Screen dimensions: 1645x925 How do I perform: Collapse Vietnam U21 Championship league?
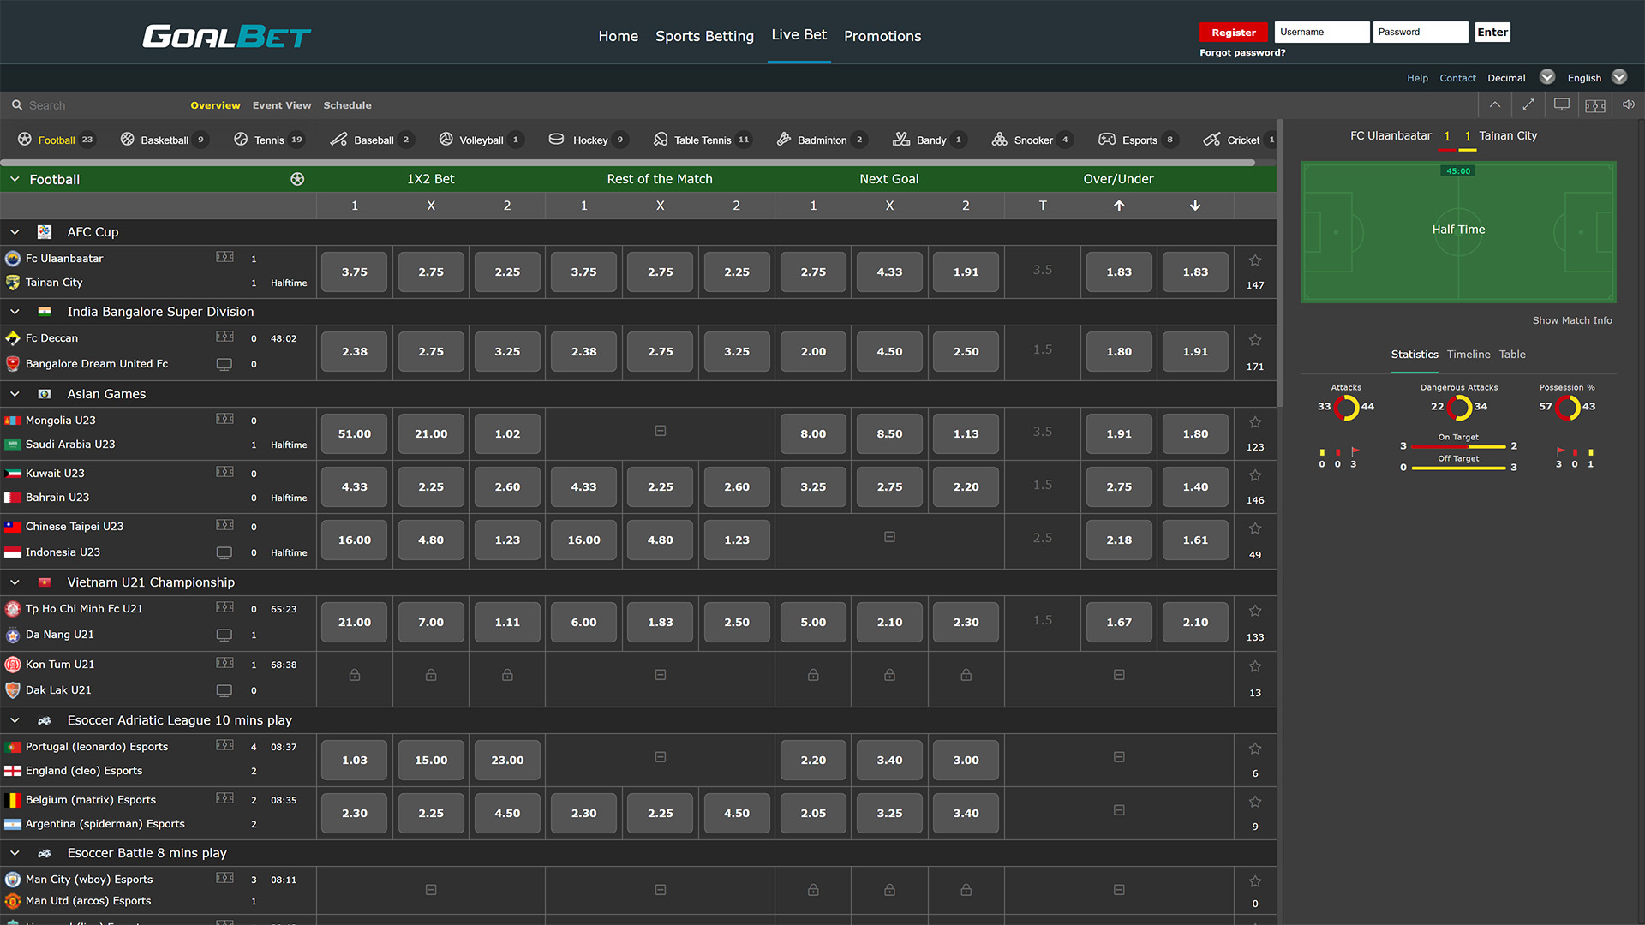pos(15,582)
